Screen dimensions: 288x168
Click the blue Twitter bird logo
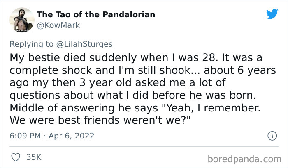pos(272,14)
